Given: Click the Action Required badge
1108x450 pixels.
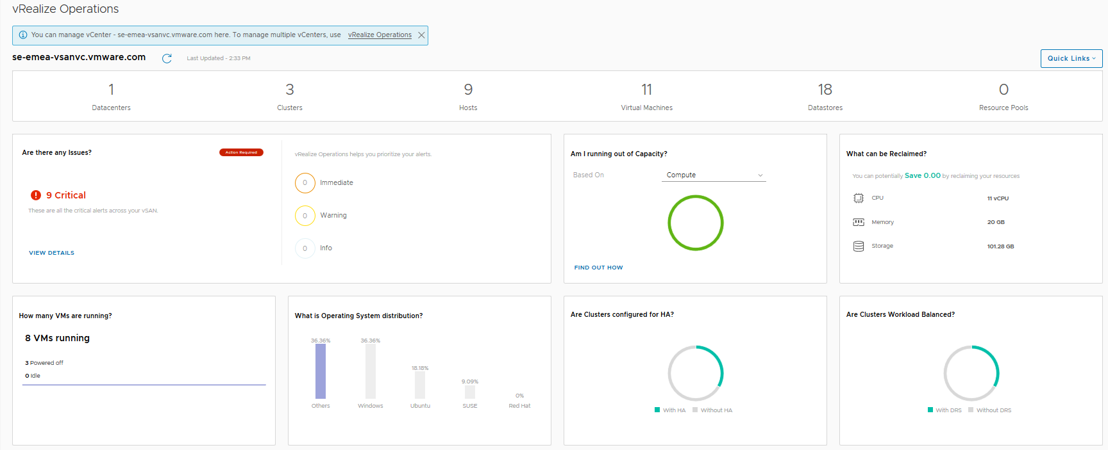Looking at the screenshot, I should click(241, 152).
